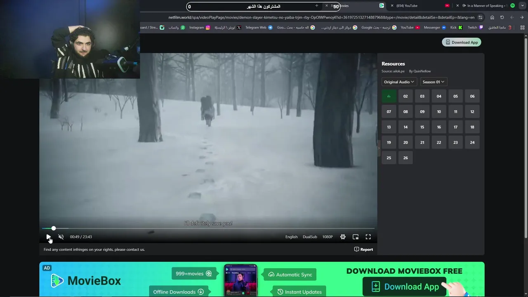528x297 pixels.
Task: Expand the Season 01 dropdown
Action: [434, 82]
